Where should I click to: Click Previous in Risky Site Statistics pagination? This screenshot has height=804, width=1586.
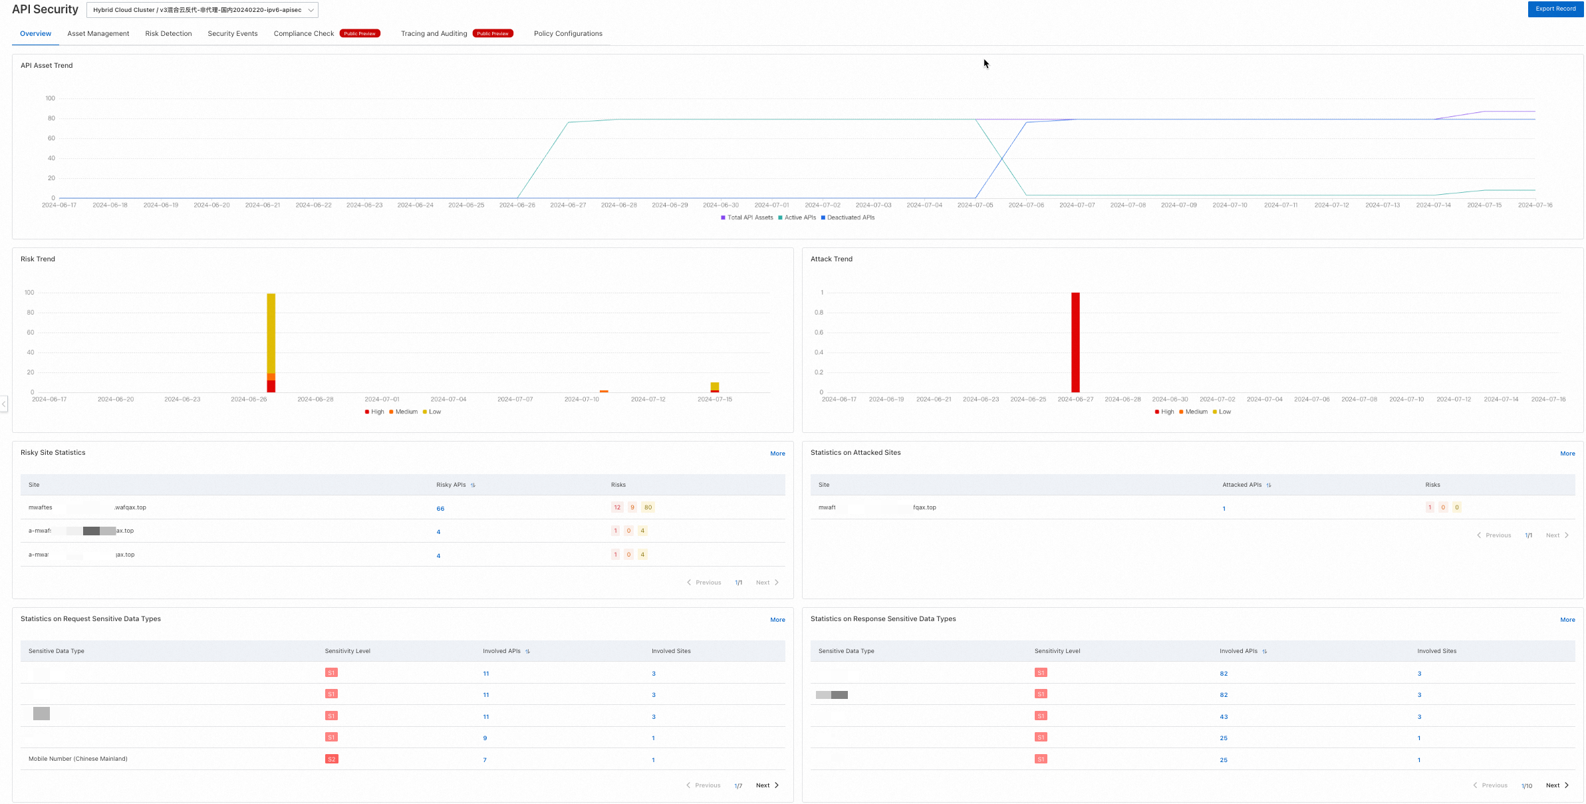pyautogui.click(x=704, y=583)
